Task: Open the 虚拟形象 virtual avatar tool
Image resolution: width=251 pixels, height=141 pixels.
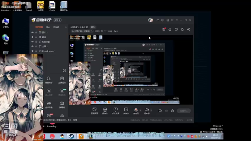Action: (x=49, y=105)
